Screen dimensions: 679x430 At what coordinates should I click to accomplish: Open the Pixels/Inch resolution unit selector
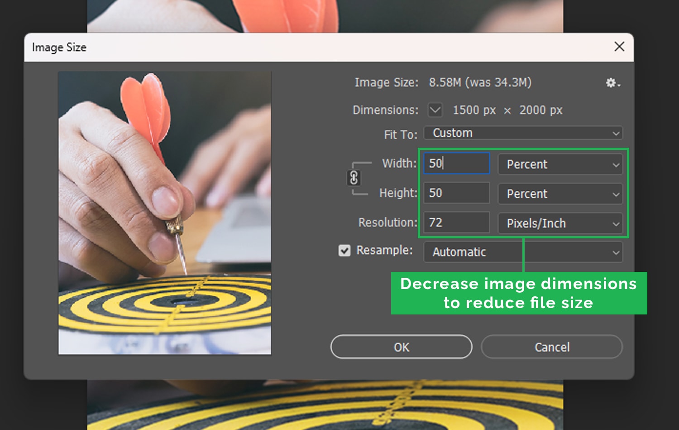click(x=560, y=223)
